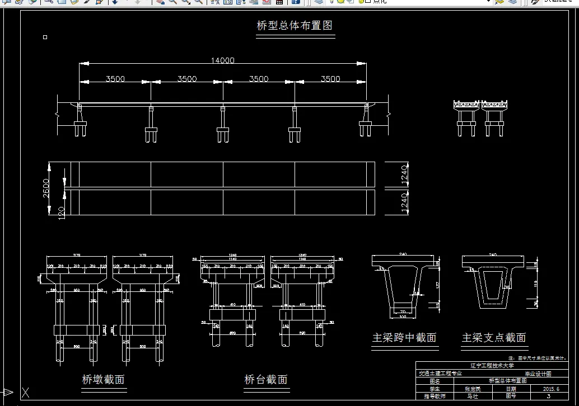Open the Layer Properties Manager icon
This screenshot has height=406, width=579.
[318, 3]
